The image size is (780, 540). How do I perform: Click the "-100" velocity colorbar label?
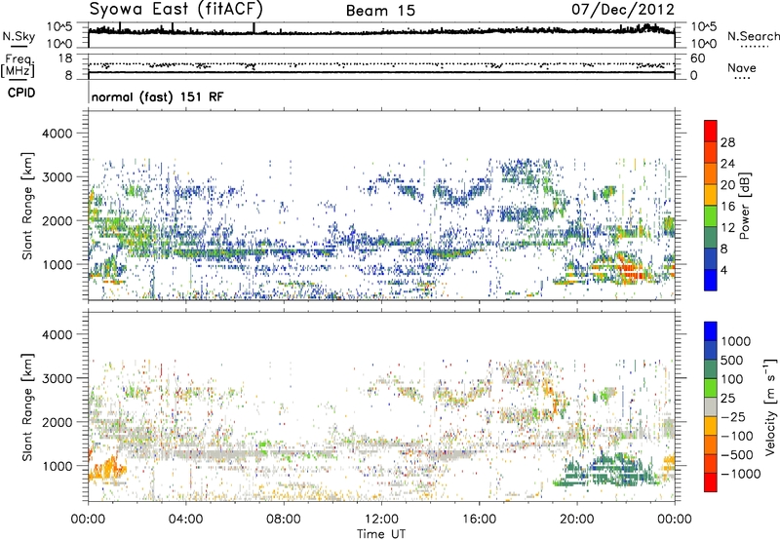coord(737,436)
